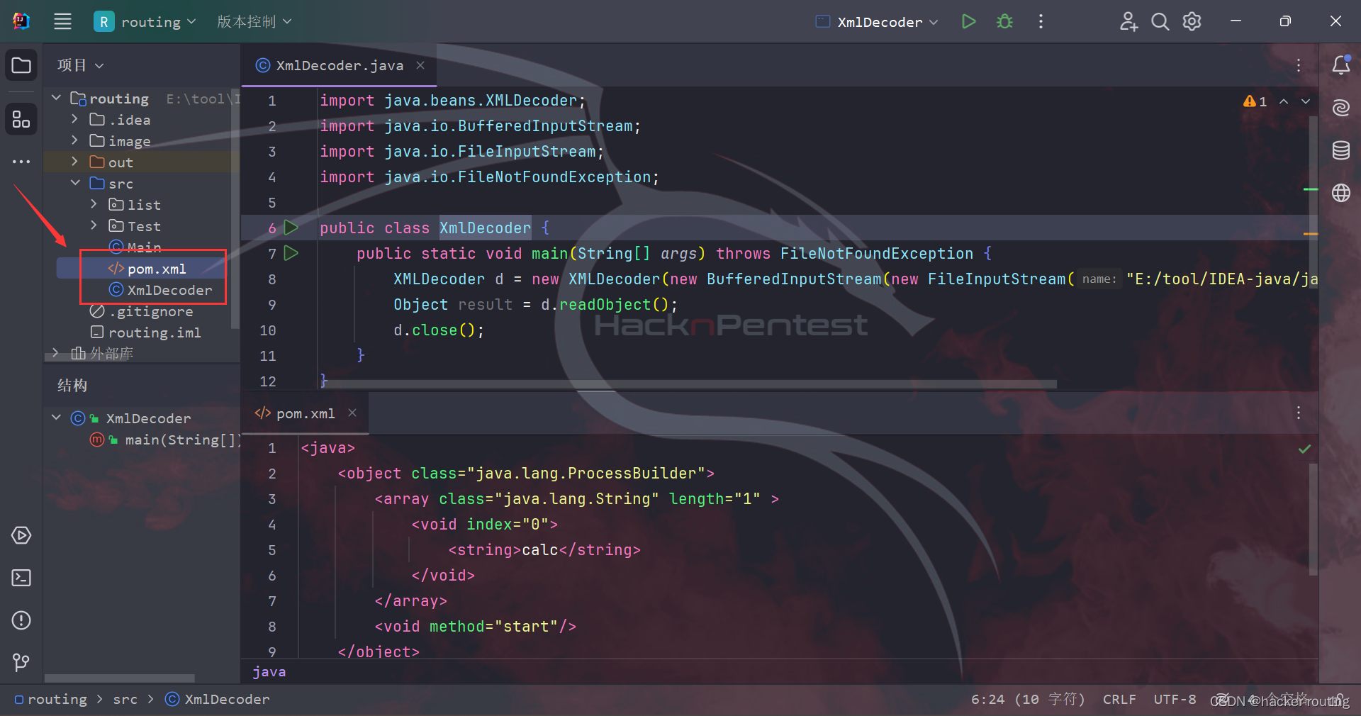Select main(String[]) method in structure panel

pos(164,440)
